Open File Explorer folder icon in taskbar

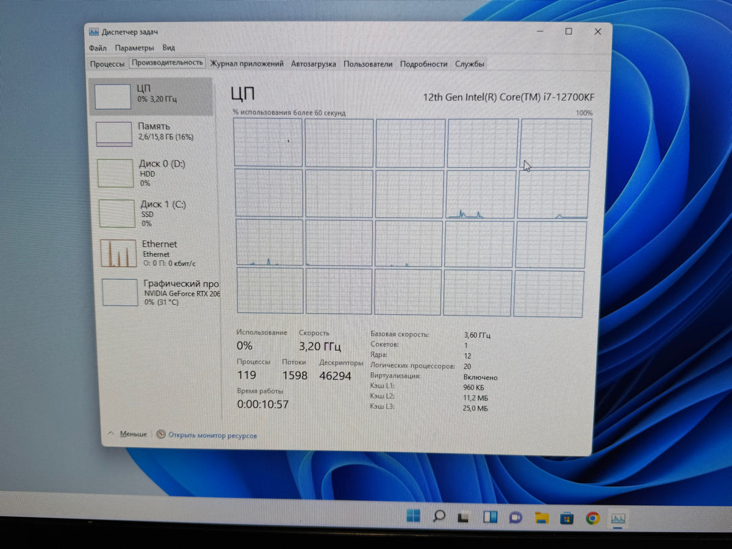pyautogui.click(x=541, y=518)
